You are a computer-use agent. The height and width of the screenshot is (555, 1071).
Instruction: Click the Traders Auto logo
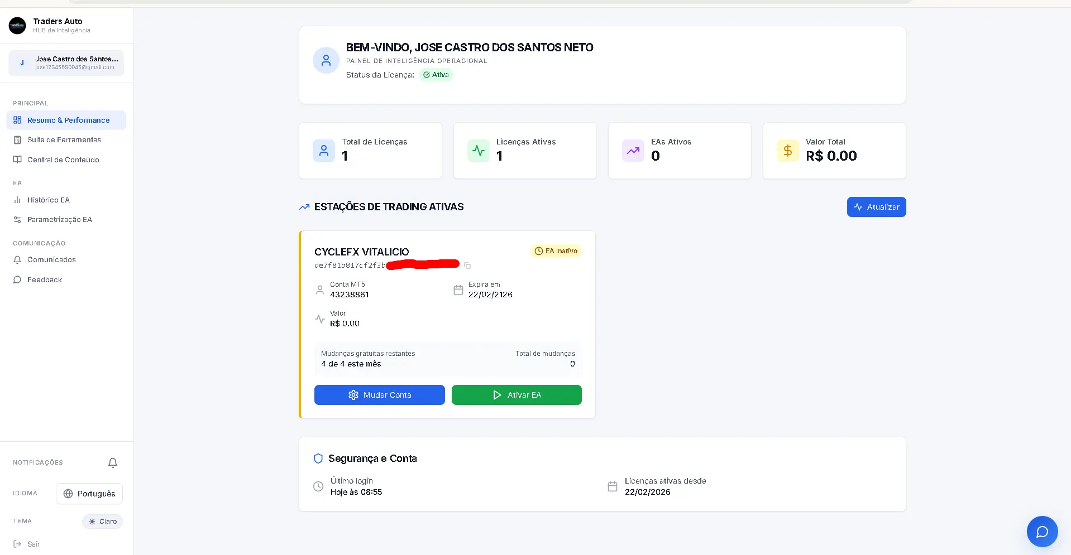17,26
